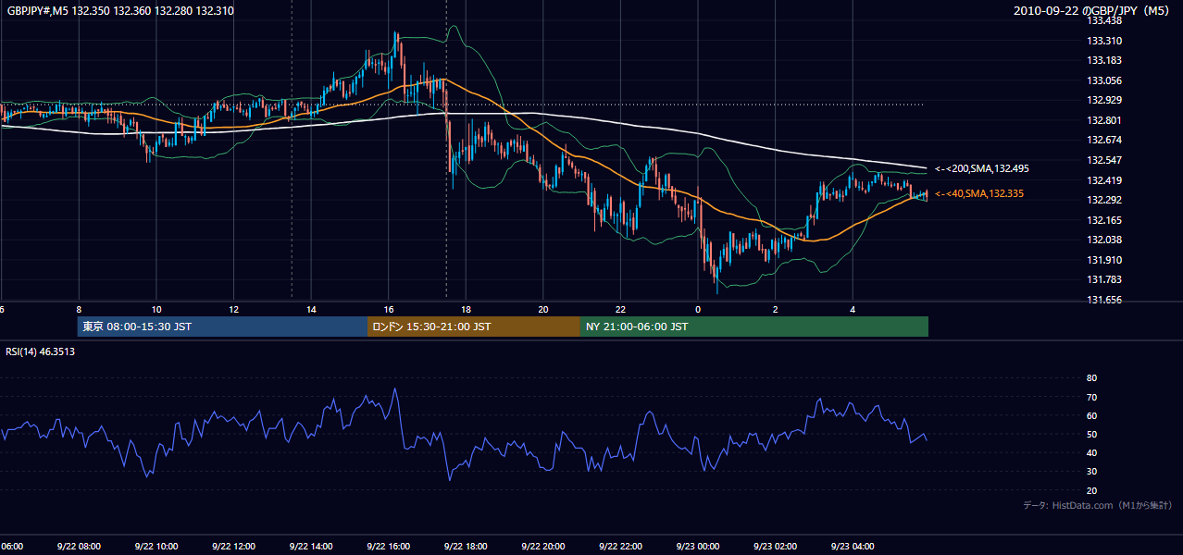Click the bottom time label 9/22 10:00
The height and width of the screenshot is (555, 1183).
click(x=156, y=546)
